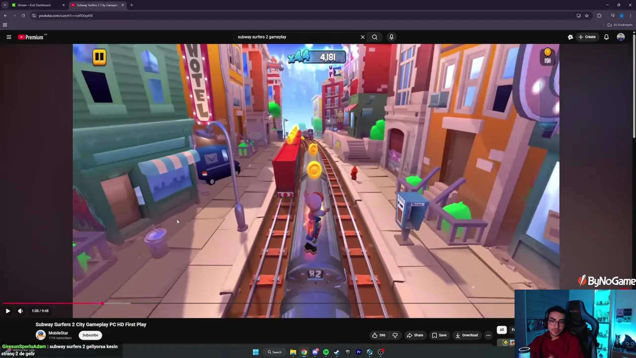Open the media control icon in Chrome toolbar

pyautogui.click(x=612, y=15)
